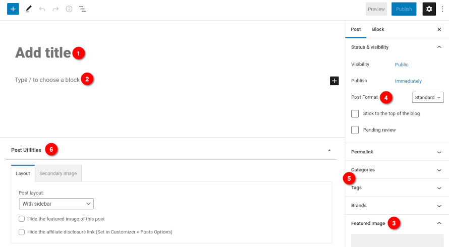Check the Pending review checkbox

tap(355, 130)
